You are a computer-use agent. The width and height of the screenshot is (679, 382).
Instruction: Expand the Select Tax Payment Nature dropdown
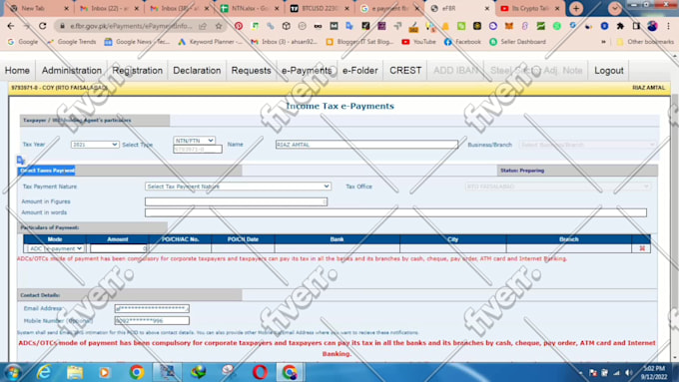pos(239,187)
